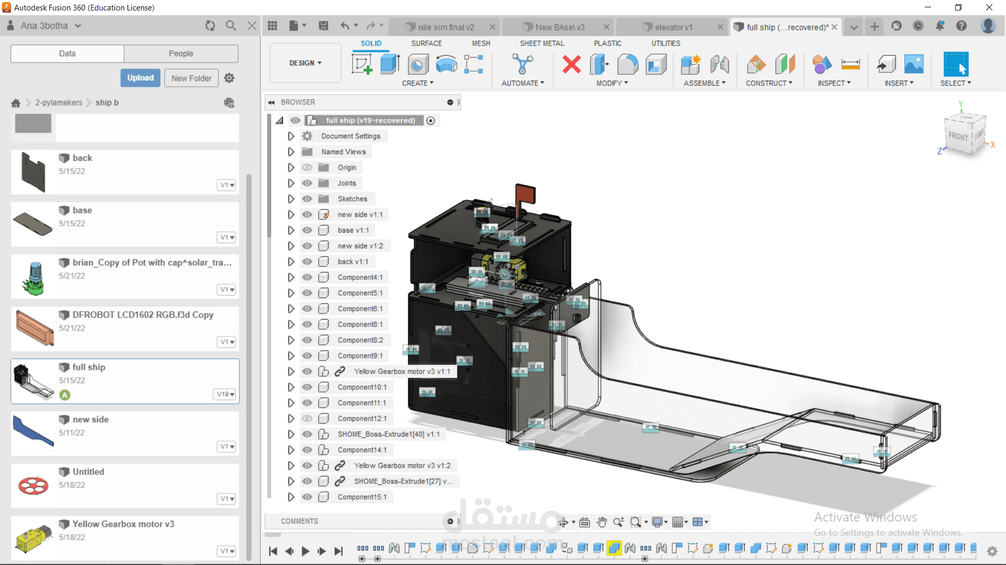Viewport: 1006px width, 565px height.
Task: Click the Refresh icon in the data panel
Action: pos(210,26)
